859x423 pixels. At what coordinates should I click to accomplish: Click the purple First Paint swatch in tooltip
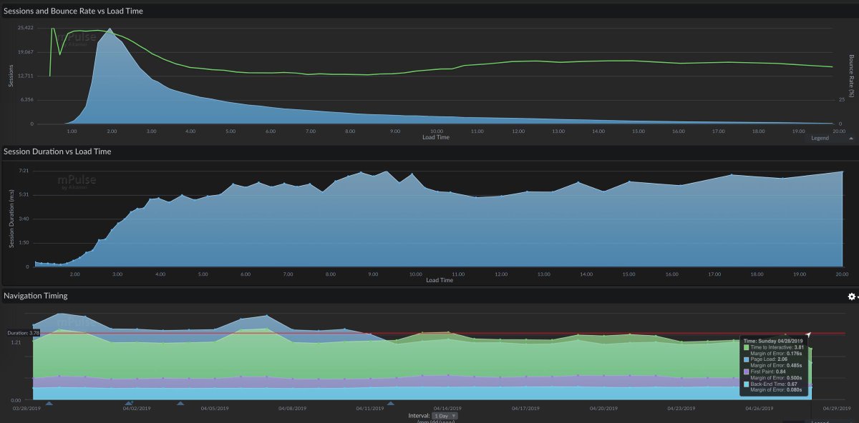(747, 372)
